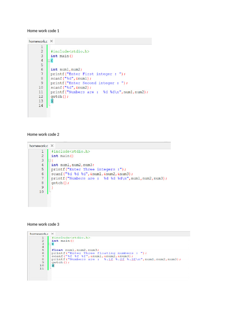The height and width of the screenshot is (309, 232).
Task: Click highlighted closing brace in code 3 editor
Action: click(x=53, y=266)
